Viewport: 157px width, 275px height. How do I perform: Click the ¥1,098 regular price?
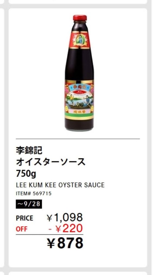click(x=65, y=218)
